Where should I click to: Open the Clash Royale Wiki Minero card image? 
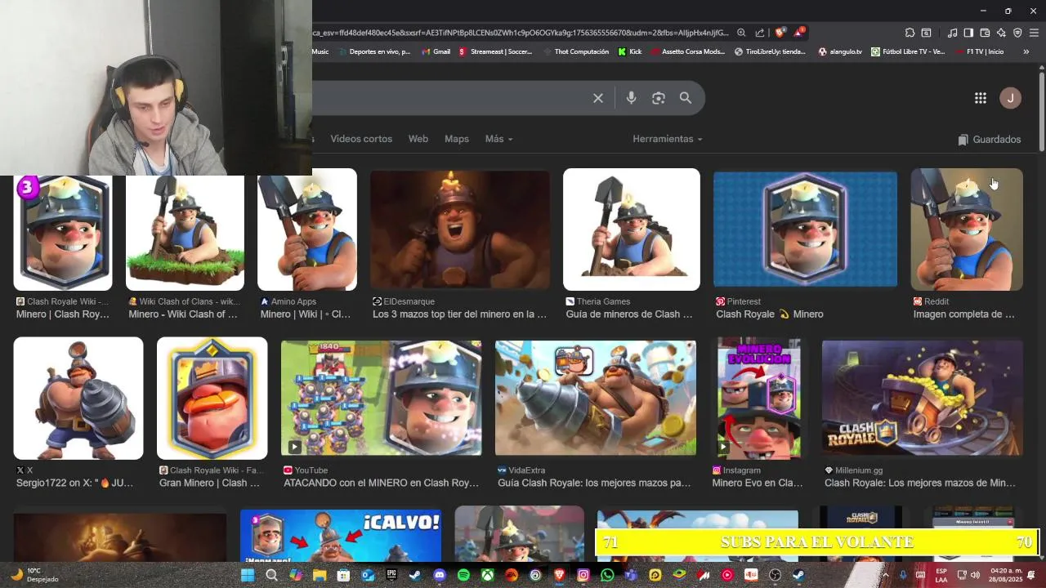63,233
